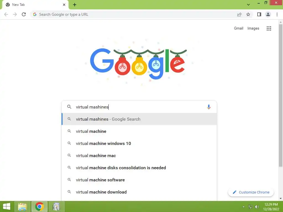
Task: Expand the tab search chevron
Action: 248,5
